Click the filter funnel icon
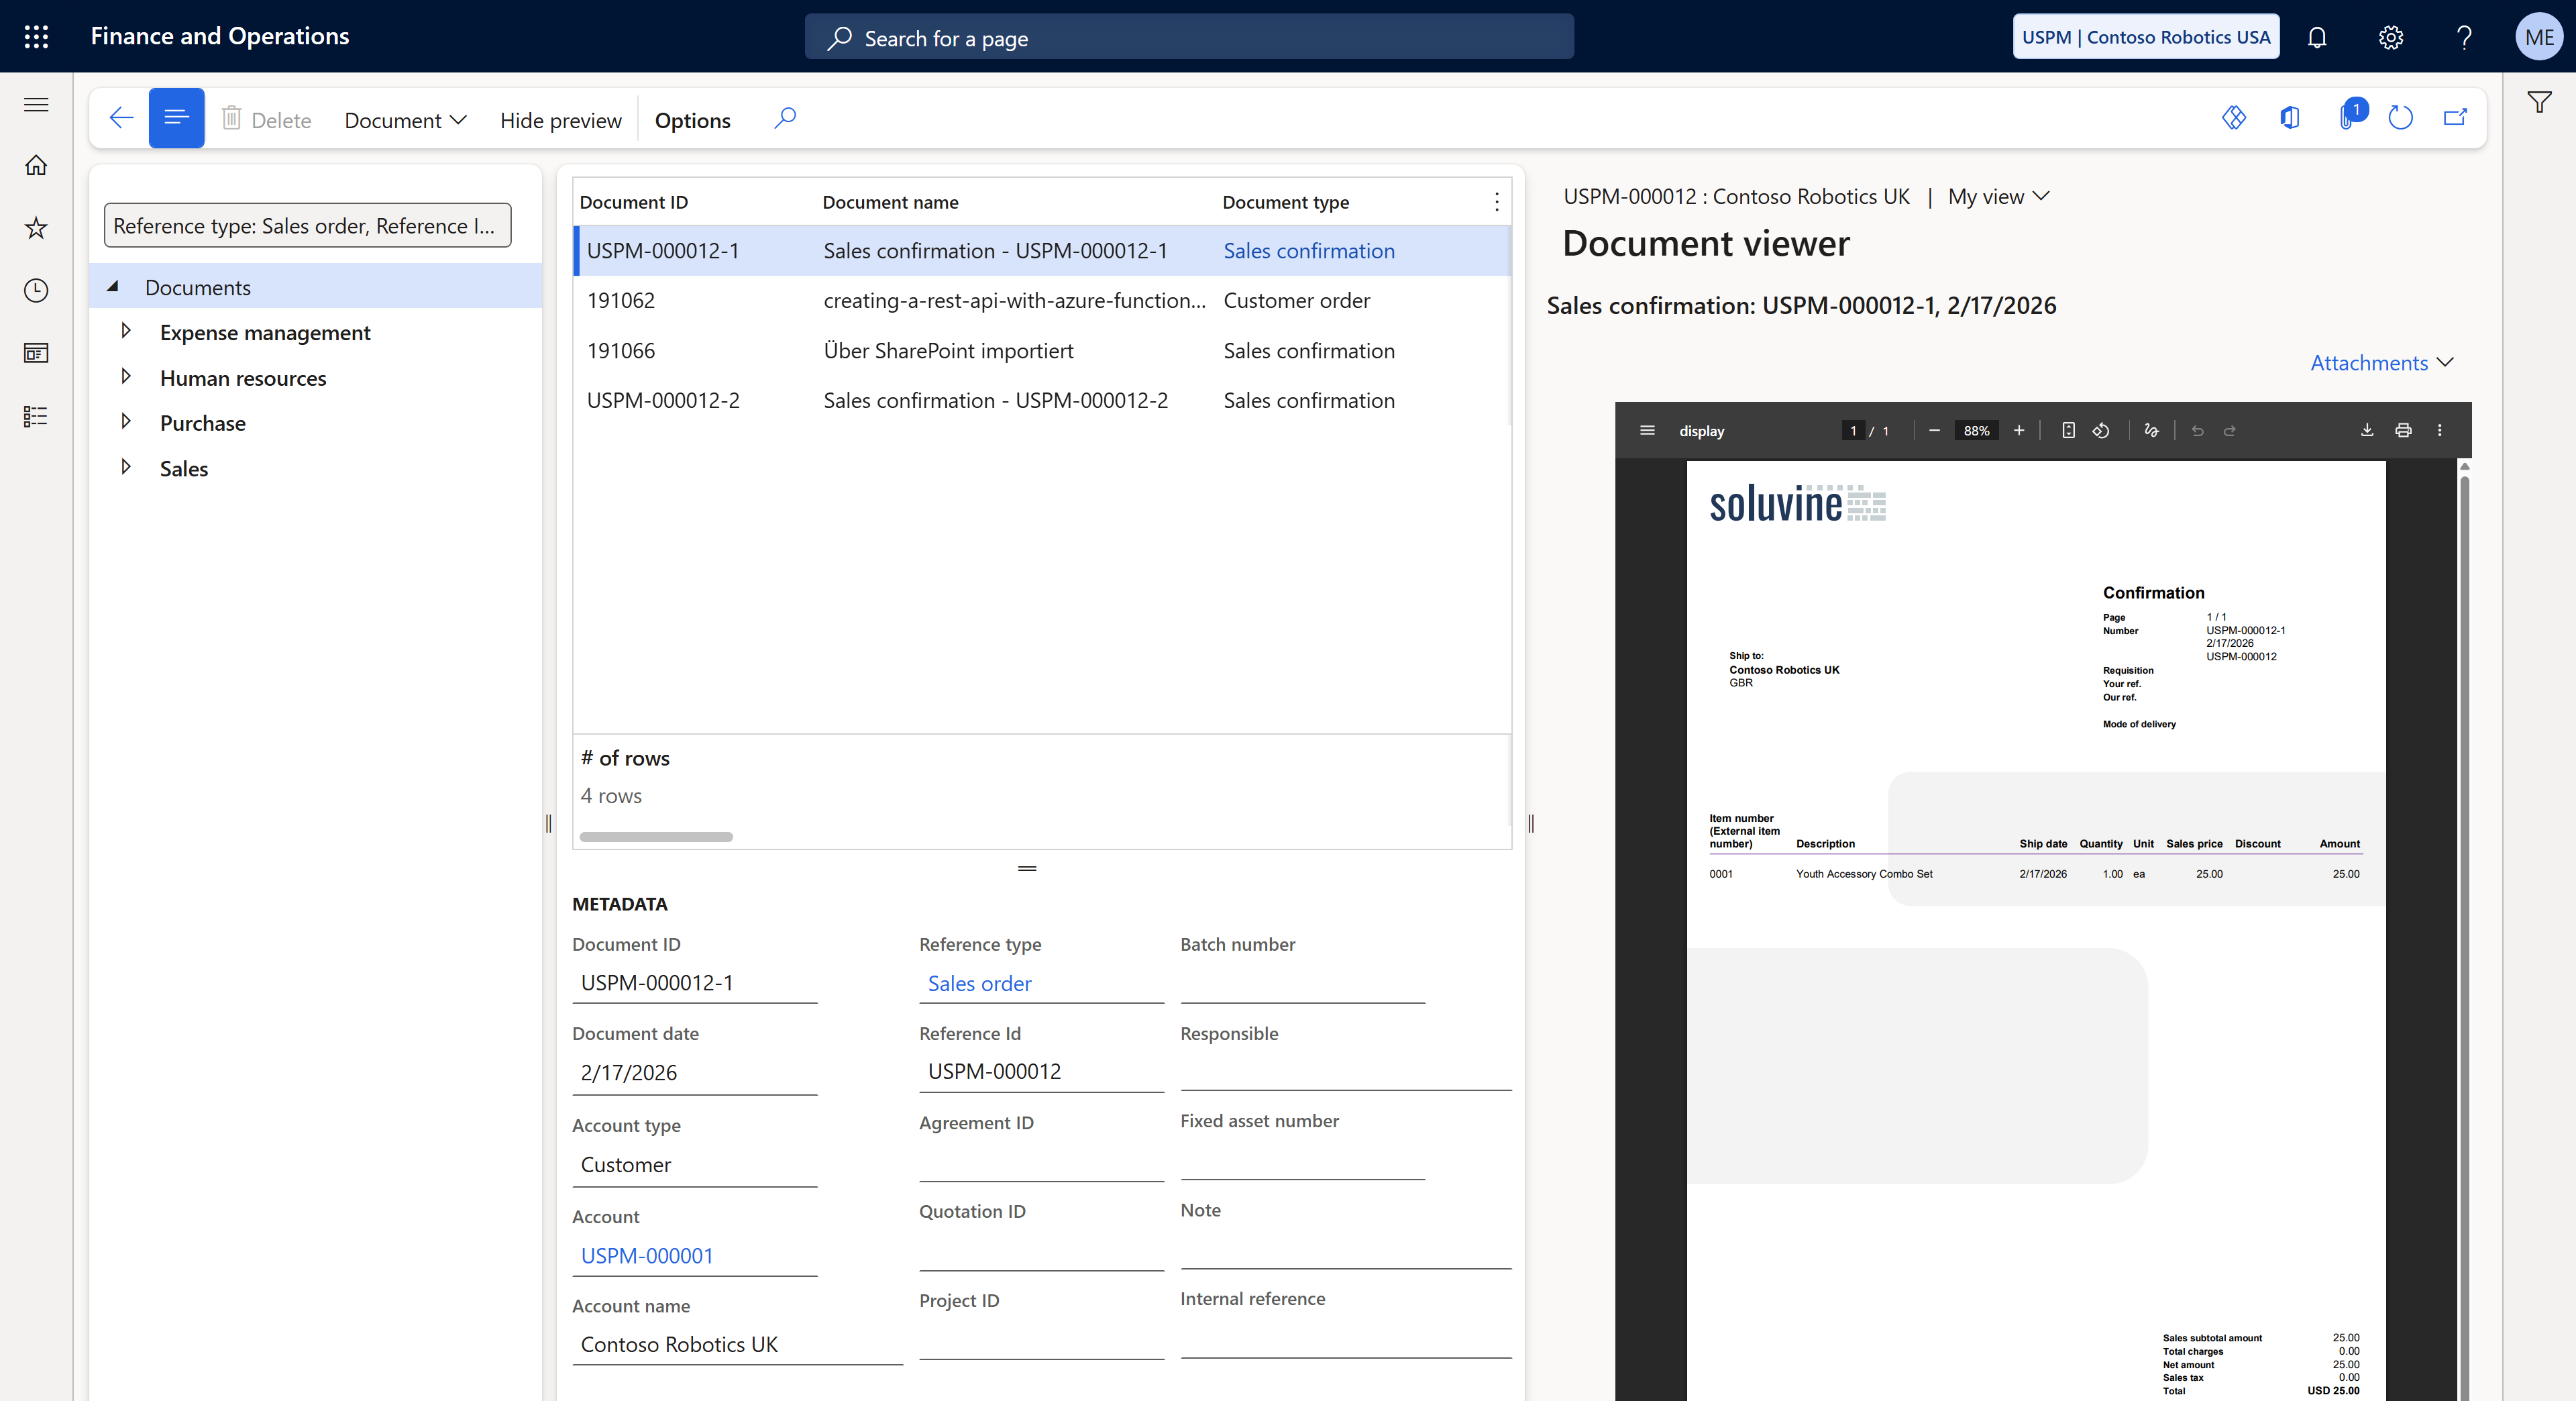Screen dimensions: 2576x1401 click(2539, 102)
